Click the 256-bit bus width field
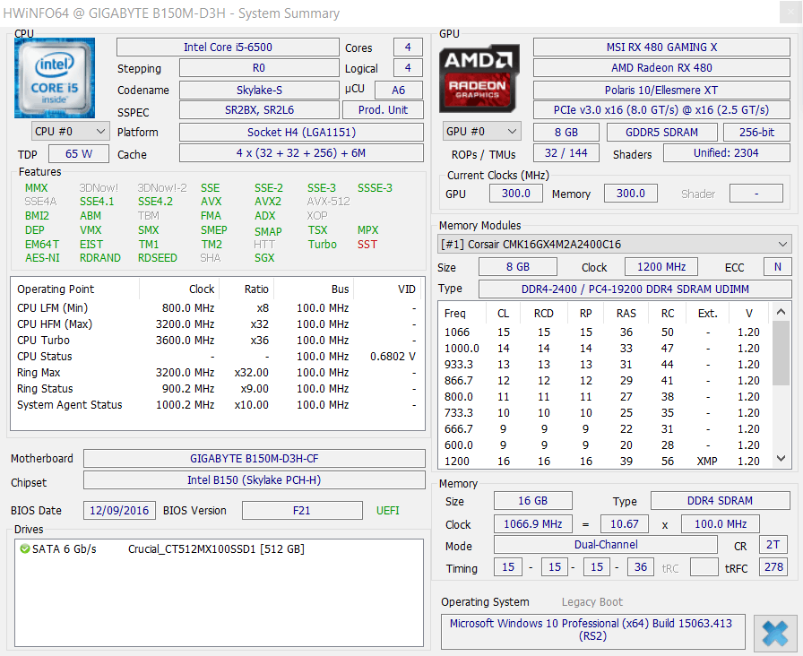803x656 pixels. click(757, 132)
